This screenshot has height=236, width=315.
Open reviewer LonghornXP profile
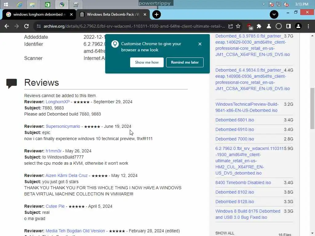[x=58, y=102]
